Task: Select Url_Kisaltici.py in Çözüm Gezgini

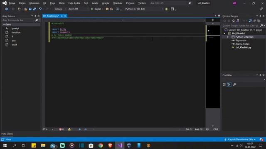Action: click(243, 48)
